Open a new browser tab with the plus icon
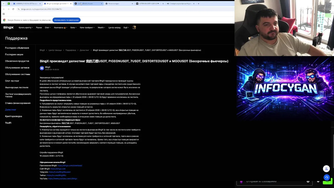This screenshot has height=188, width=334. tap(198, 4)
